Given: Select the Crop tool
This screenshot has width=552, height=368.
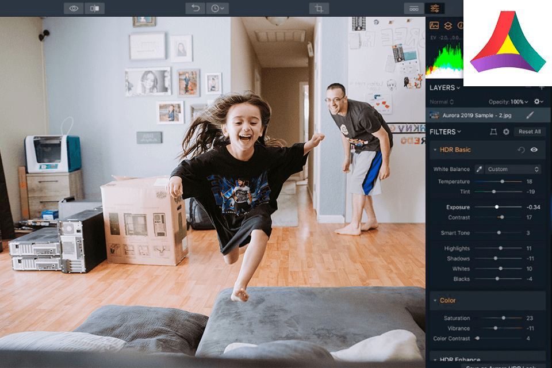Looking at the screenshot, I should [x=319, y=9].
